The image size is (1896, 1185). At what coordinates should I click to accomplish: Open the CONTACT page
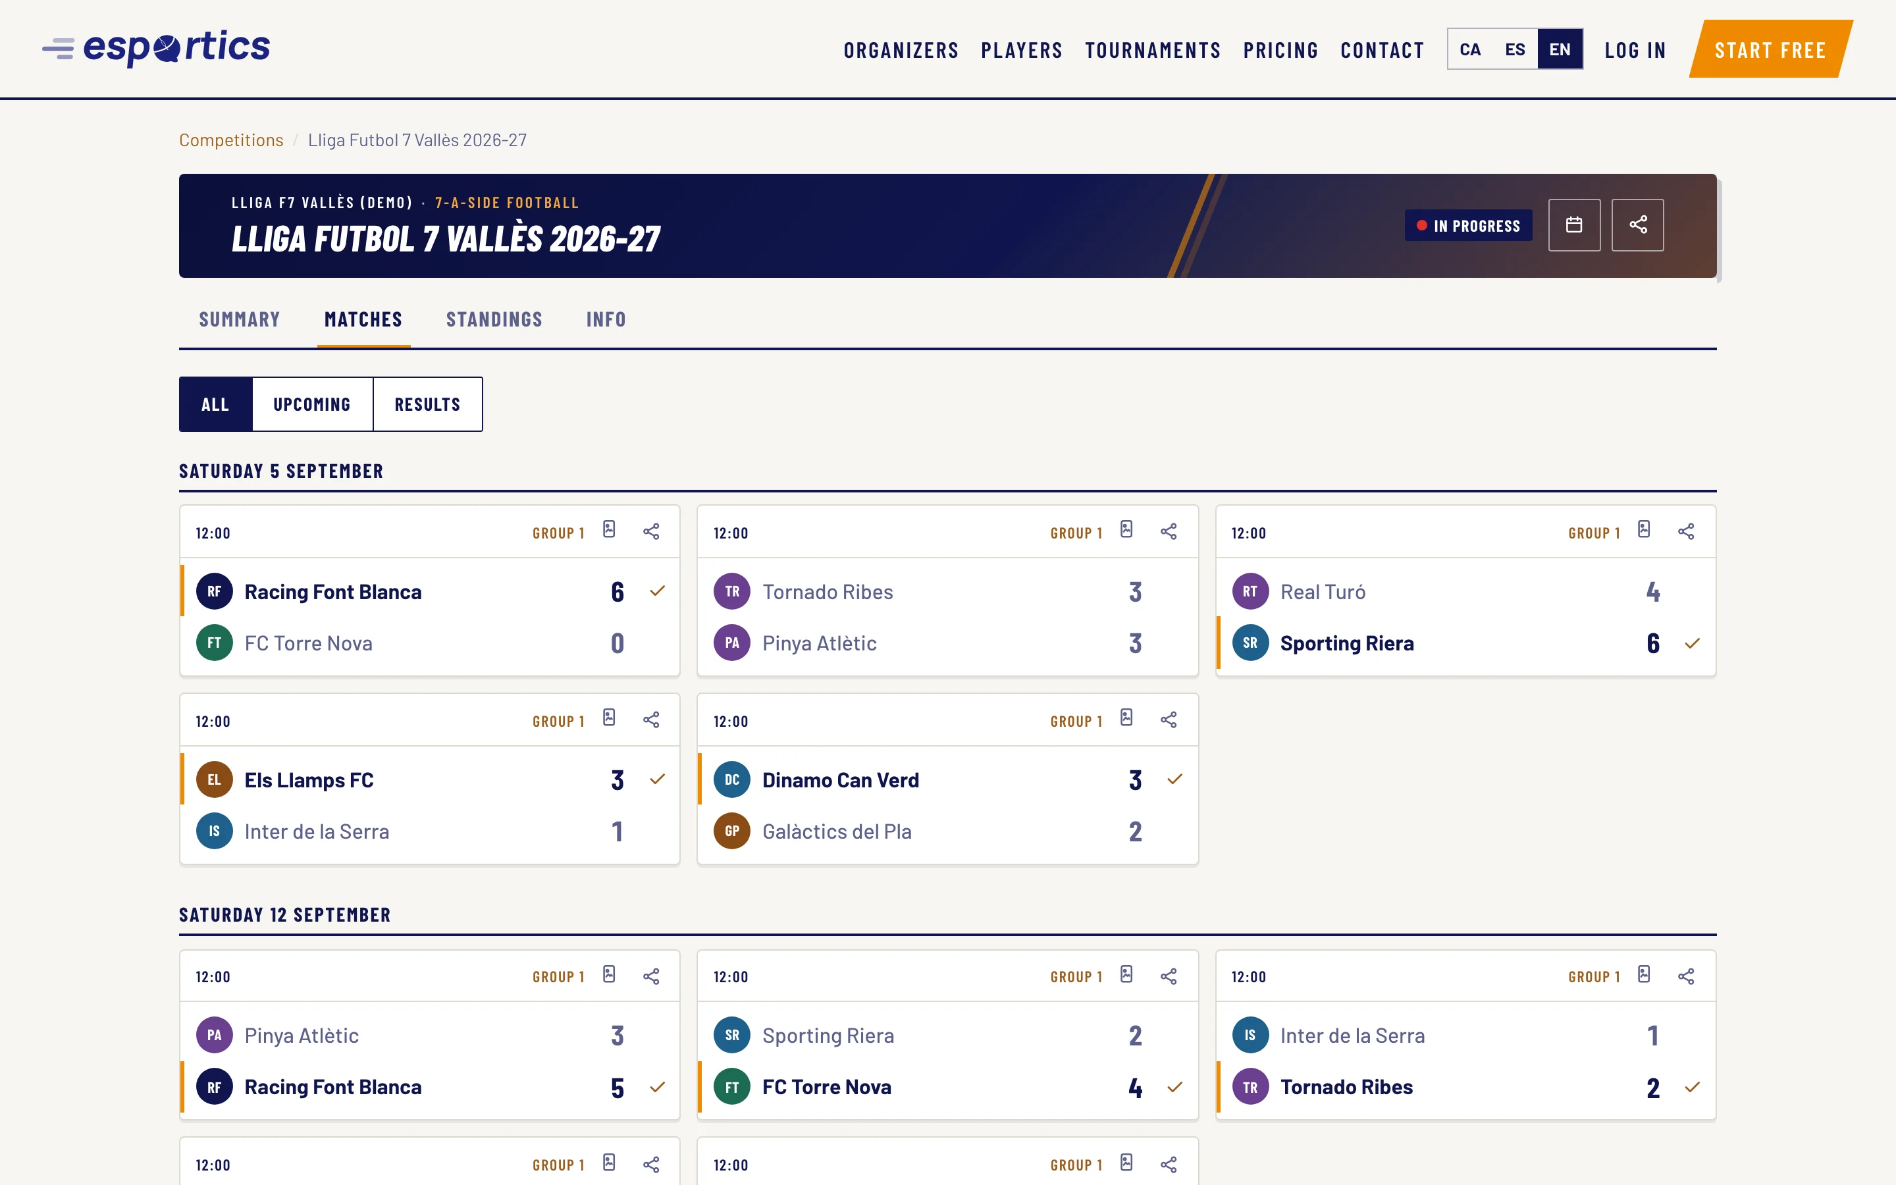pos(1382,50)
